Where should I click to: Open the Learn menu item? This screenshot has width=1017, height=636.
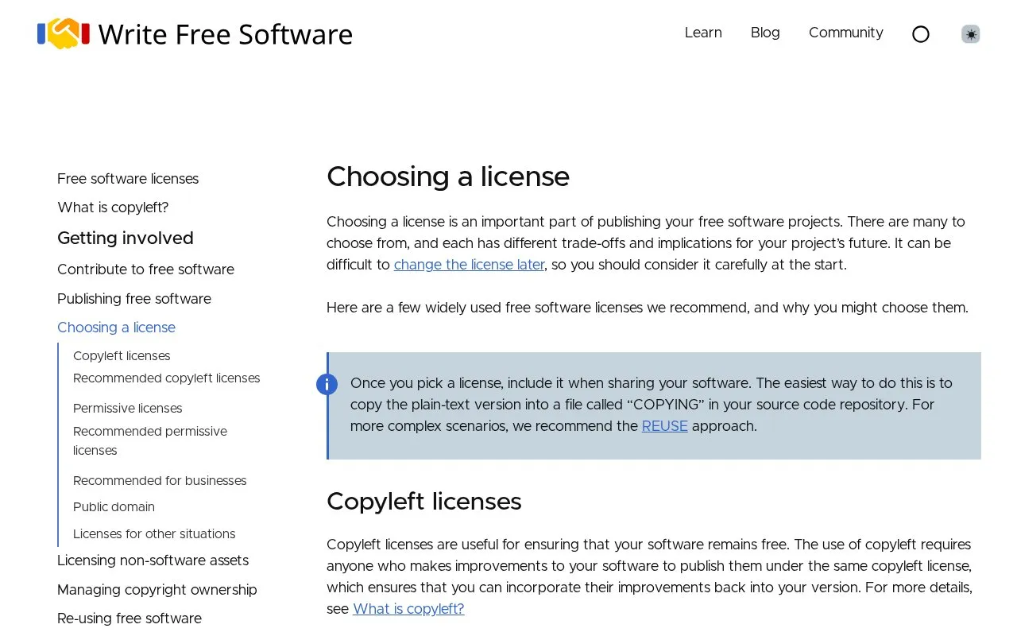click(x=703, y=33)
